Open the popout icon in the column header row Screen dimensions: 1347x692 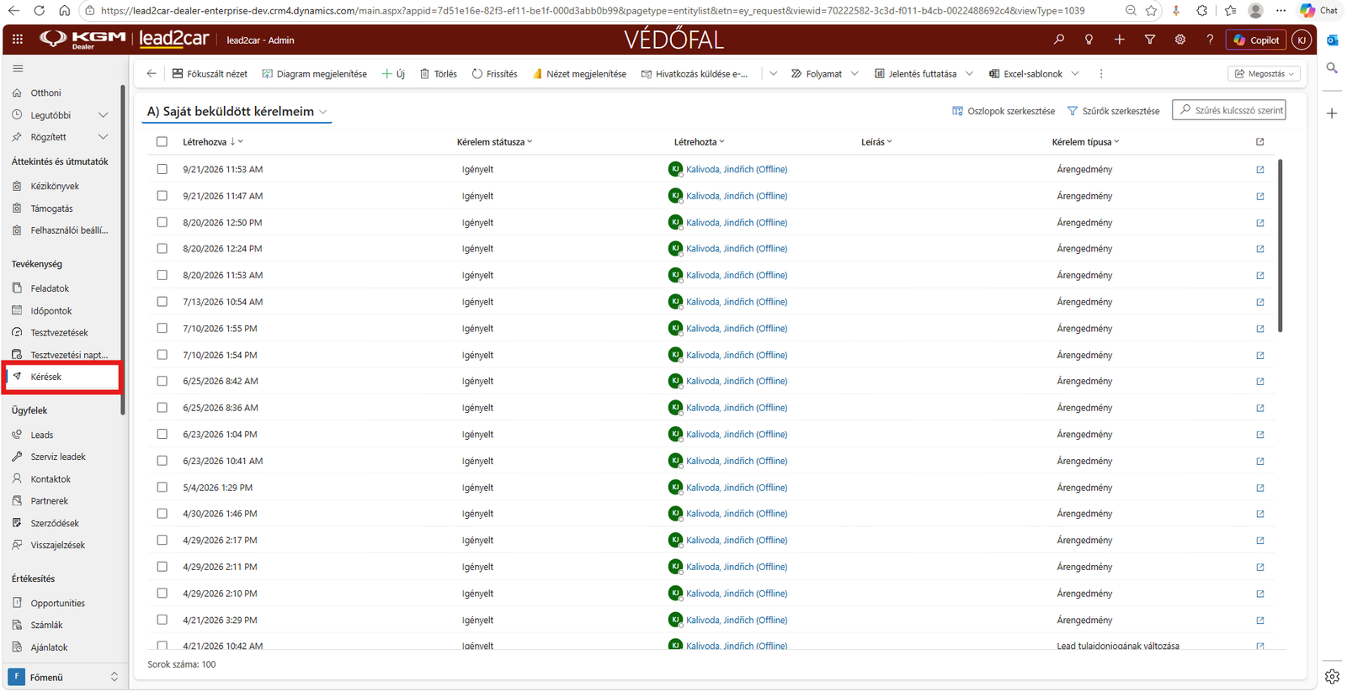[1260, 142]
